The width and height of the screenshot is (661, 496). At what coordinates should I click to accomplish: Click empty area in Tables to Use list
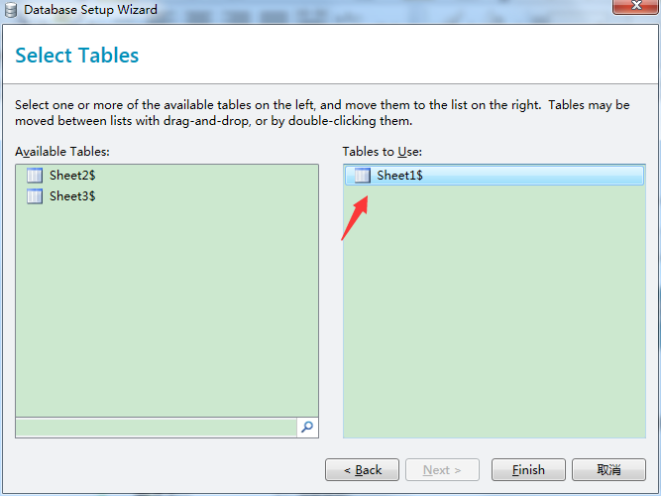click(495, 312)
